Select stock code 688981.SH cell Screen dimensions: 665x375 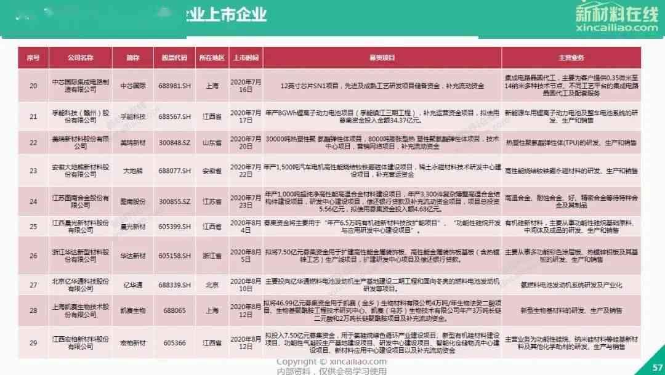175,86
